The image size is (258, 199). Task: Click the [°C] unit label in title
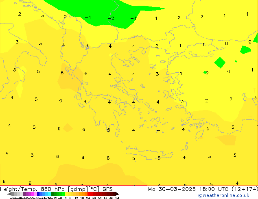(94, 189)
